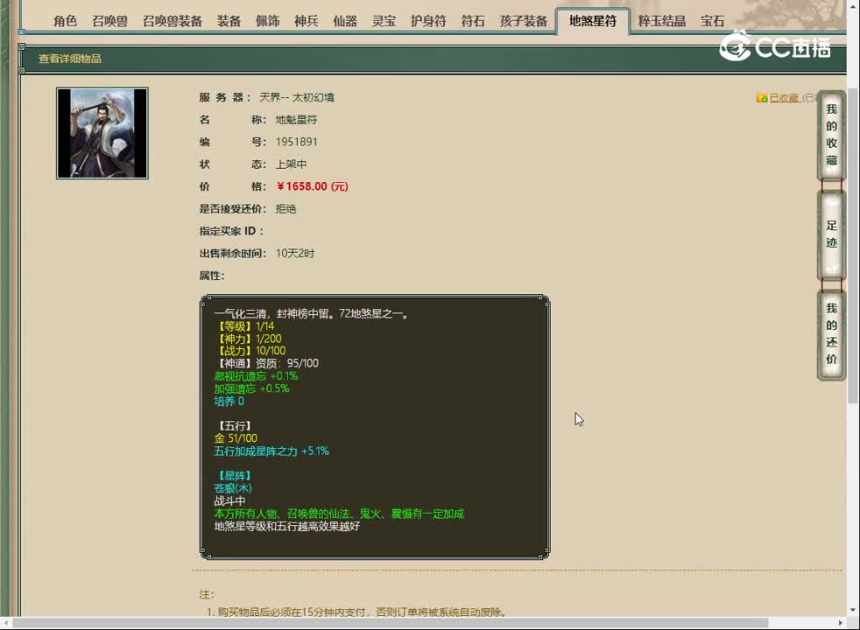Viewport: 860px width, 630px height.
Task: Select the 灵宝 tab
Action: (384, 21)
